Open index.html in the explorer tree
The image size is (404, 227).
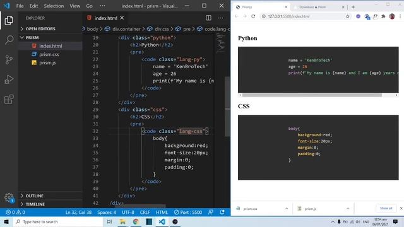(50, 46)
